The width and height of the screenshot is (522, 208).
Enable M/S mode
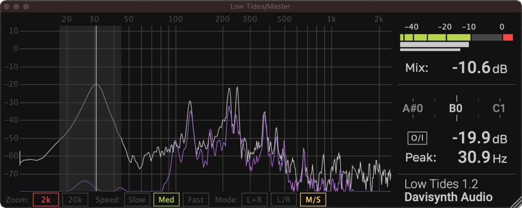coord(313,200)
